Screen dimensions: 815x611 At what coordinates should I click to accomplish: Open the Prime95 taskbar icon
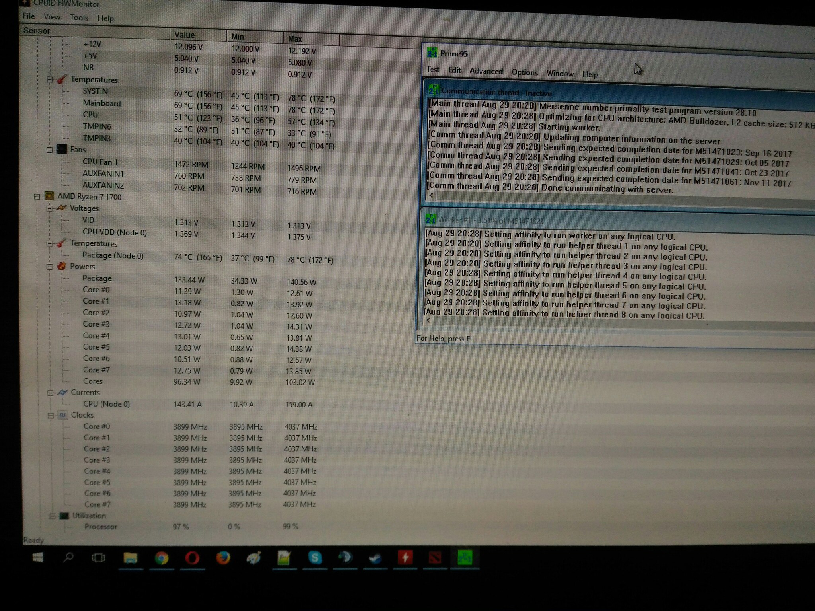click(465, 557)
